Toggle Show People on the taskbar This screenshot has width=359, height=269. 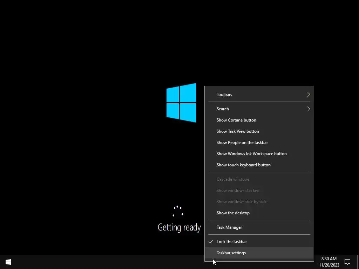(x=259, y=143)
